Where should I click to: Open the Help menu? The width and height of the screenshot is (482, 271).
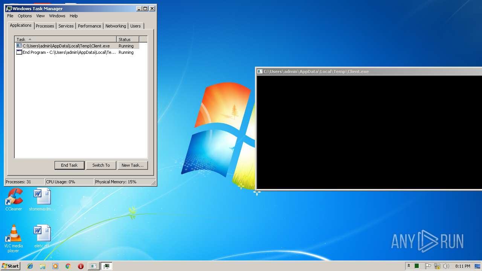74,16
